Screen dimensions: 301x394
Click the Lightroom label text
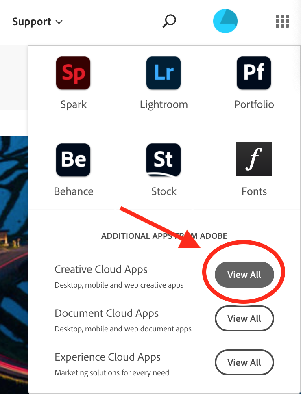click(x=164, y=104)
